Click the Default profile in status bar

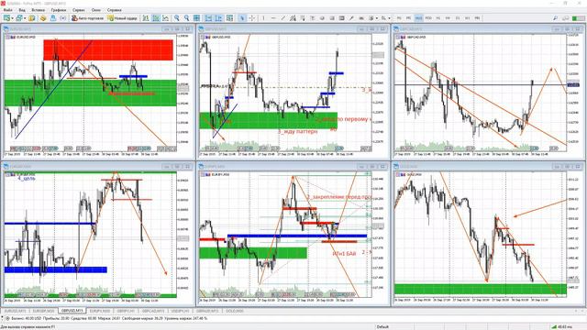(382, 327)
